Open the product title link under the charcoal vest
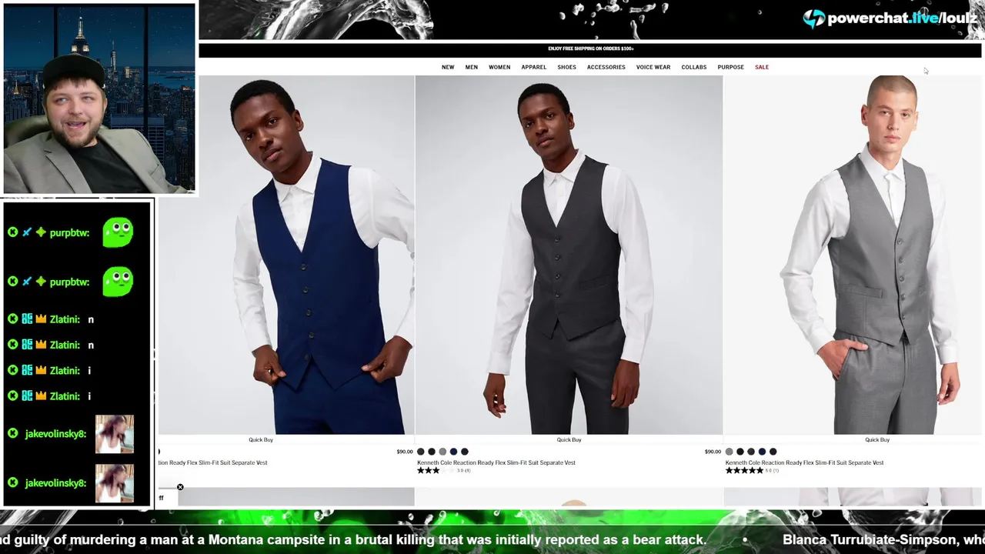The height and width of the screenshot is (554, 985). point(496,462)
